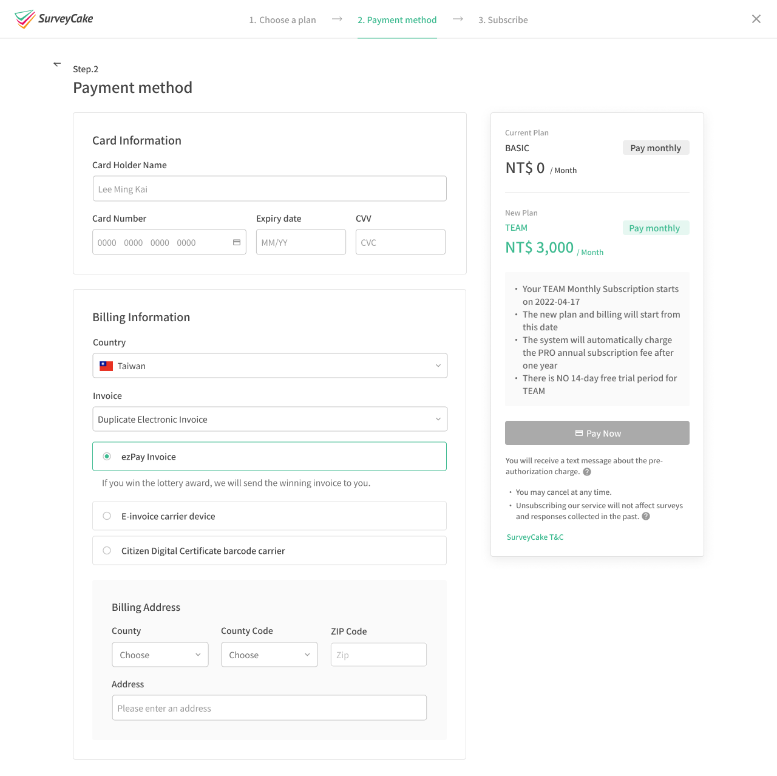Click help icon beside past responses note
The height and width of the screenshot is (776, 777).
tap(646, 517)
